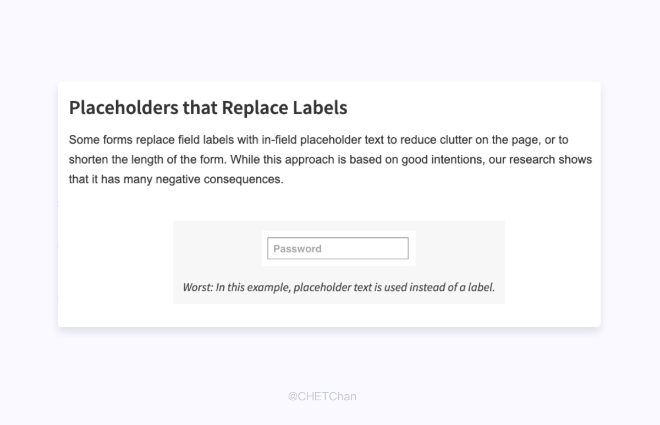Click the paragraph line starting "shorten the length"

click(x=330, y=160)
